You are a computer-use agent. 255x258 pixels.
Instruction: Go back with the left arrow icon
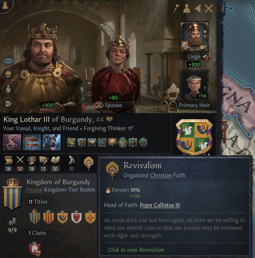pos(198,8)
